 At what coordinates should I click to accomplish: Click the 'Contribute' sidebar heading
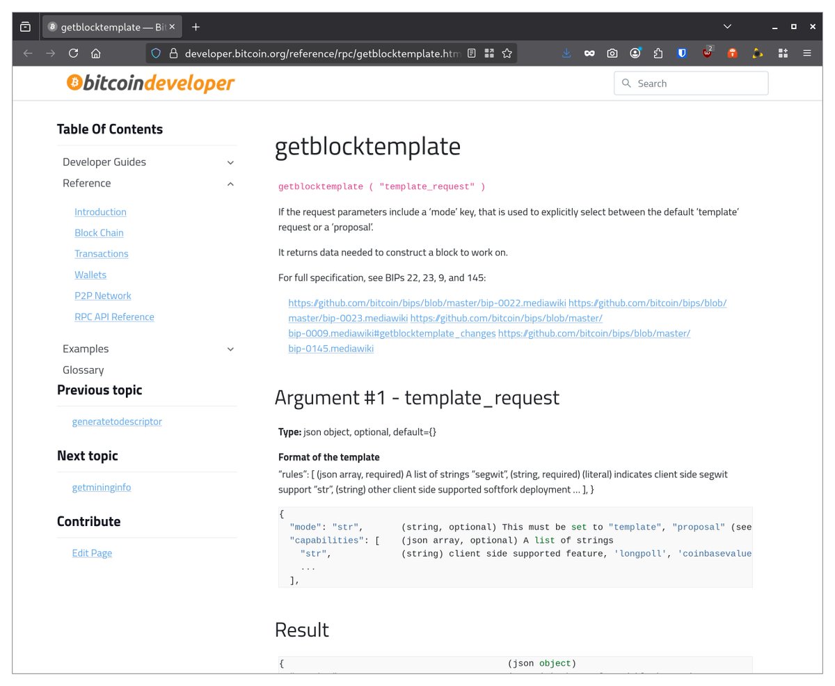88,522
